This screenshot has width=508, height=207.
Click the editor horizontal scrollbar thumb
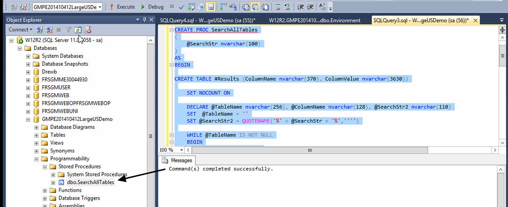(x=309, y=150)
